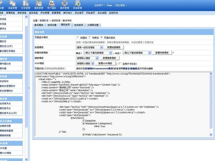Screen dimensions: 215x161
Task: Open 信息管理 (info management) top icon
Action: click(x=12, y=5)
